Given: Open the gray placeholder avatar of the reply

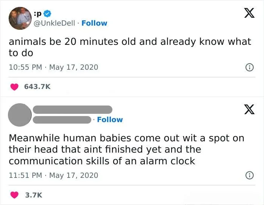Looking at the screenshot, I should (20, 115).
